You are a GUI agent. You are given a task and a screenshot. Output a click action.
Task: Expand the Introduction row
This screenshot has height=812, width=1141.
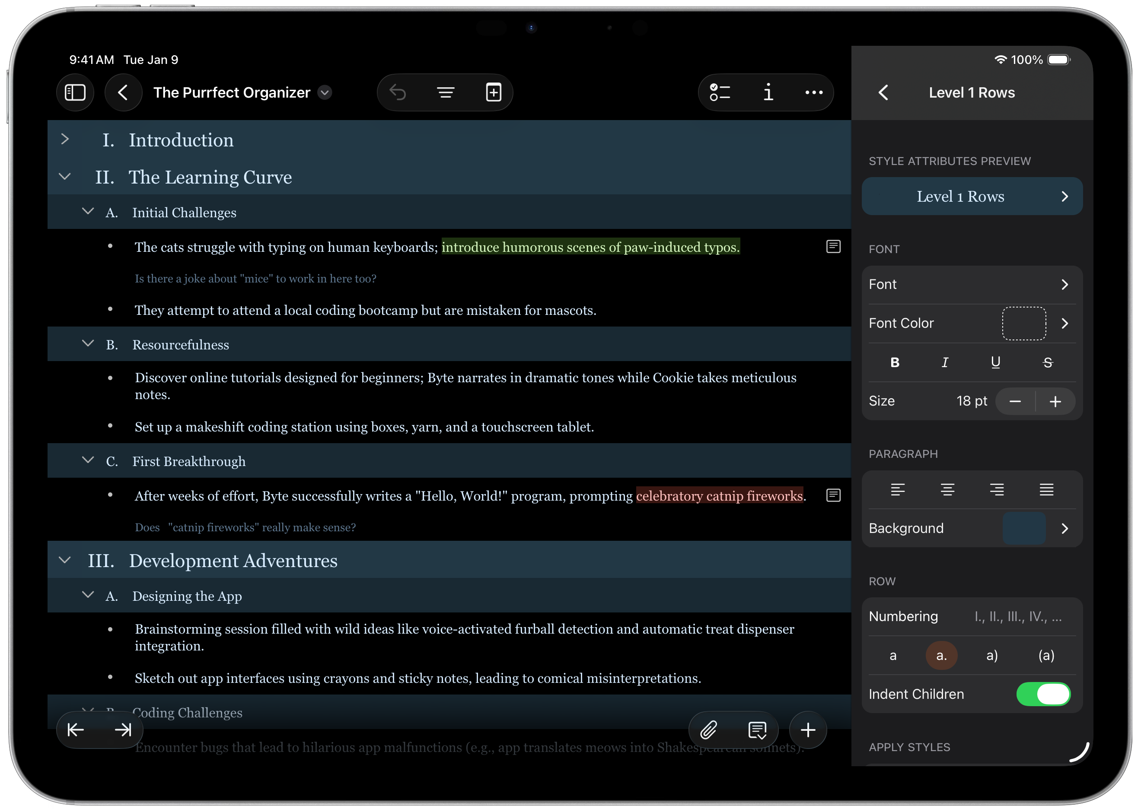[65, 139]
